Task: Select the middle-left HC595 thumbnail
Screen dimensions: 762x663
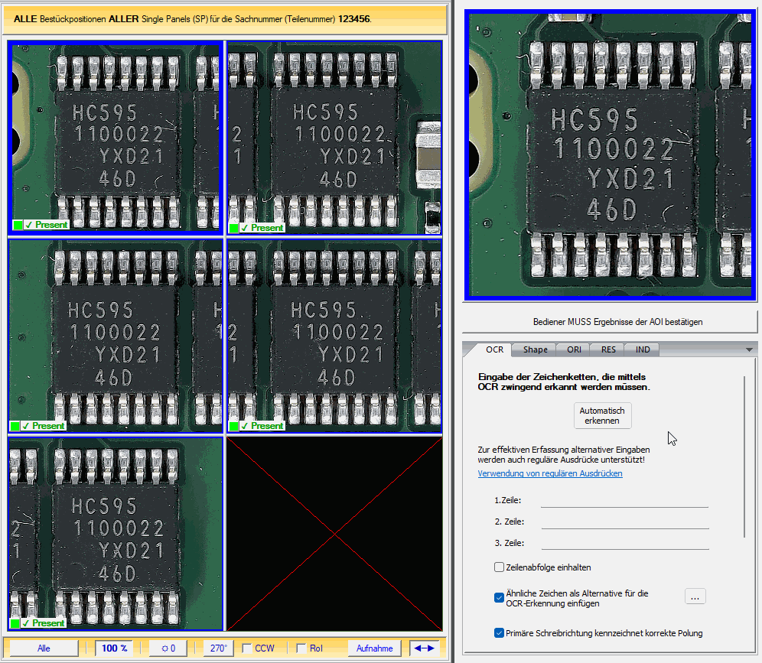Action: pyautogui.click(x=116, y=336)
